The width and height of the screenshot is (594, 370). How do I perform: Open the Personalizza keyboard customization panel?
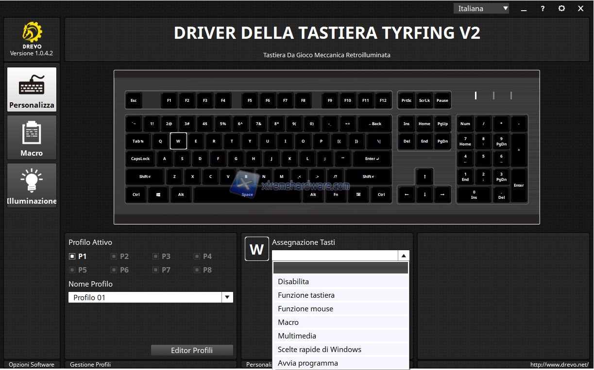click(x=32, y=89)
